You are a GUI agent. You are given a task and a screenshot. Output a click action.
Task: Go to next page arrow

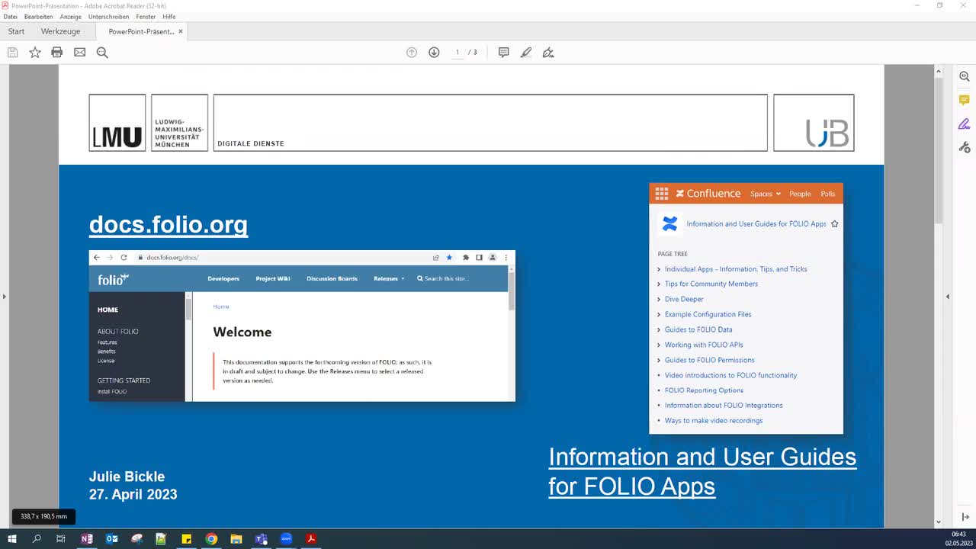(x=434, y=53)
